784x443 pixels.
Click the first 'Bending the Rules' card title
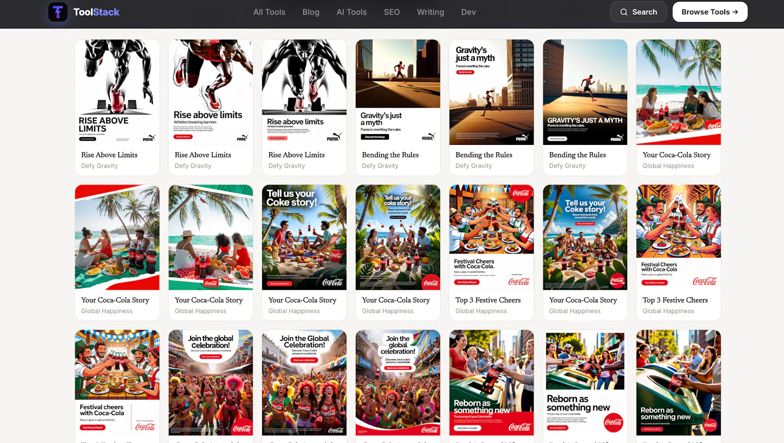pyautogui.click(x=390, y=155)
